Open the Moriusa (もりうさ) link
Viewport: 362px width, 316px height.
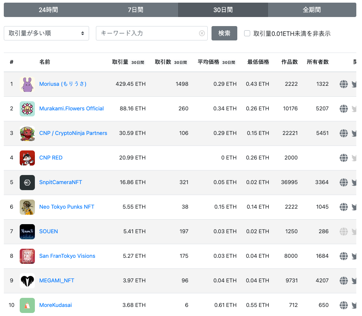63,84
